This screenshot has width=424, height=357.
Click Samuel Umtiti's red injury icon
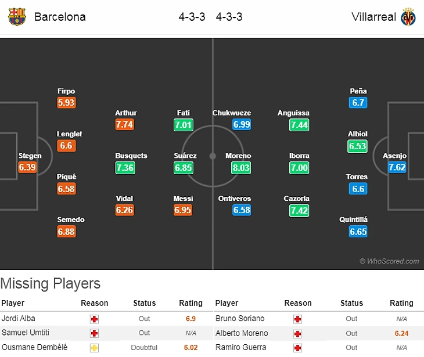tap(94, 333)
